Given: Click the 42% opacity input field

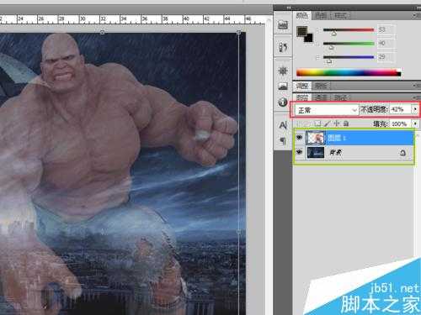Looking at the screenshot, I should 400,109.
